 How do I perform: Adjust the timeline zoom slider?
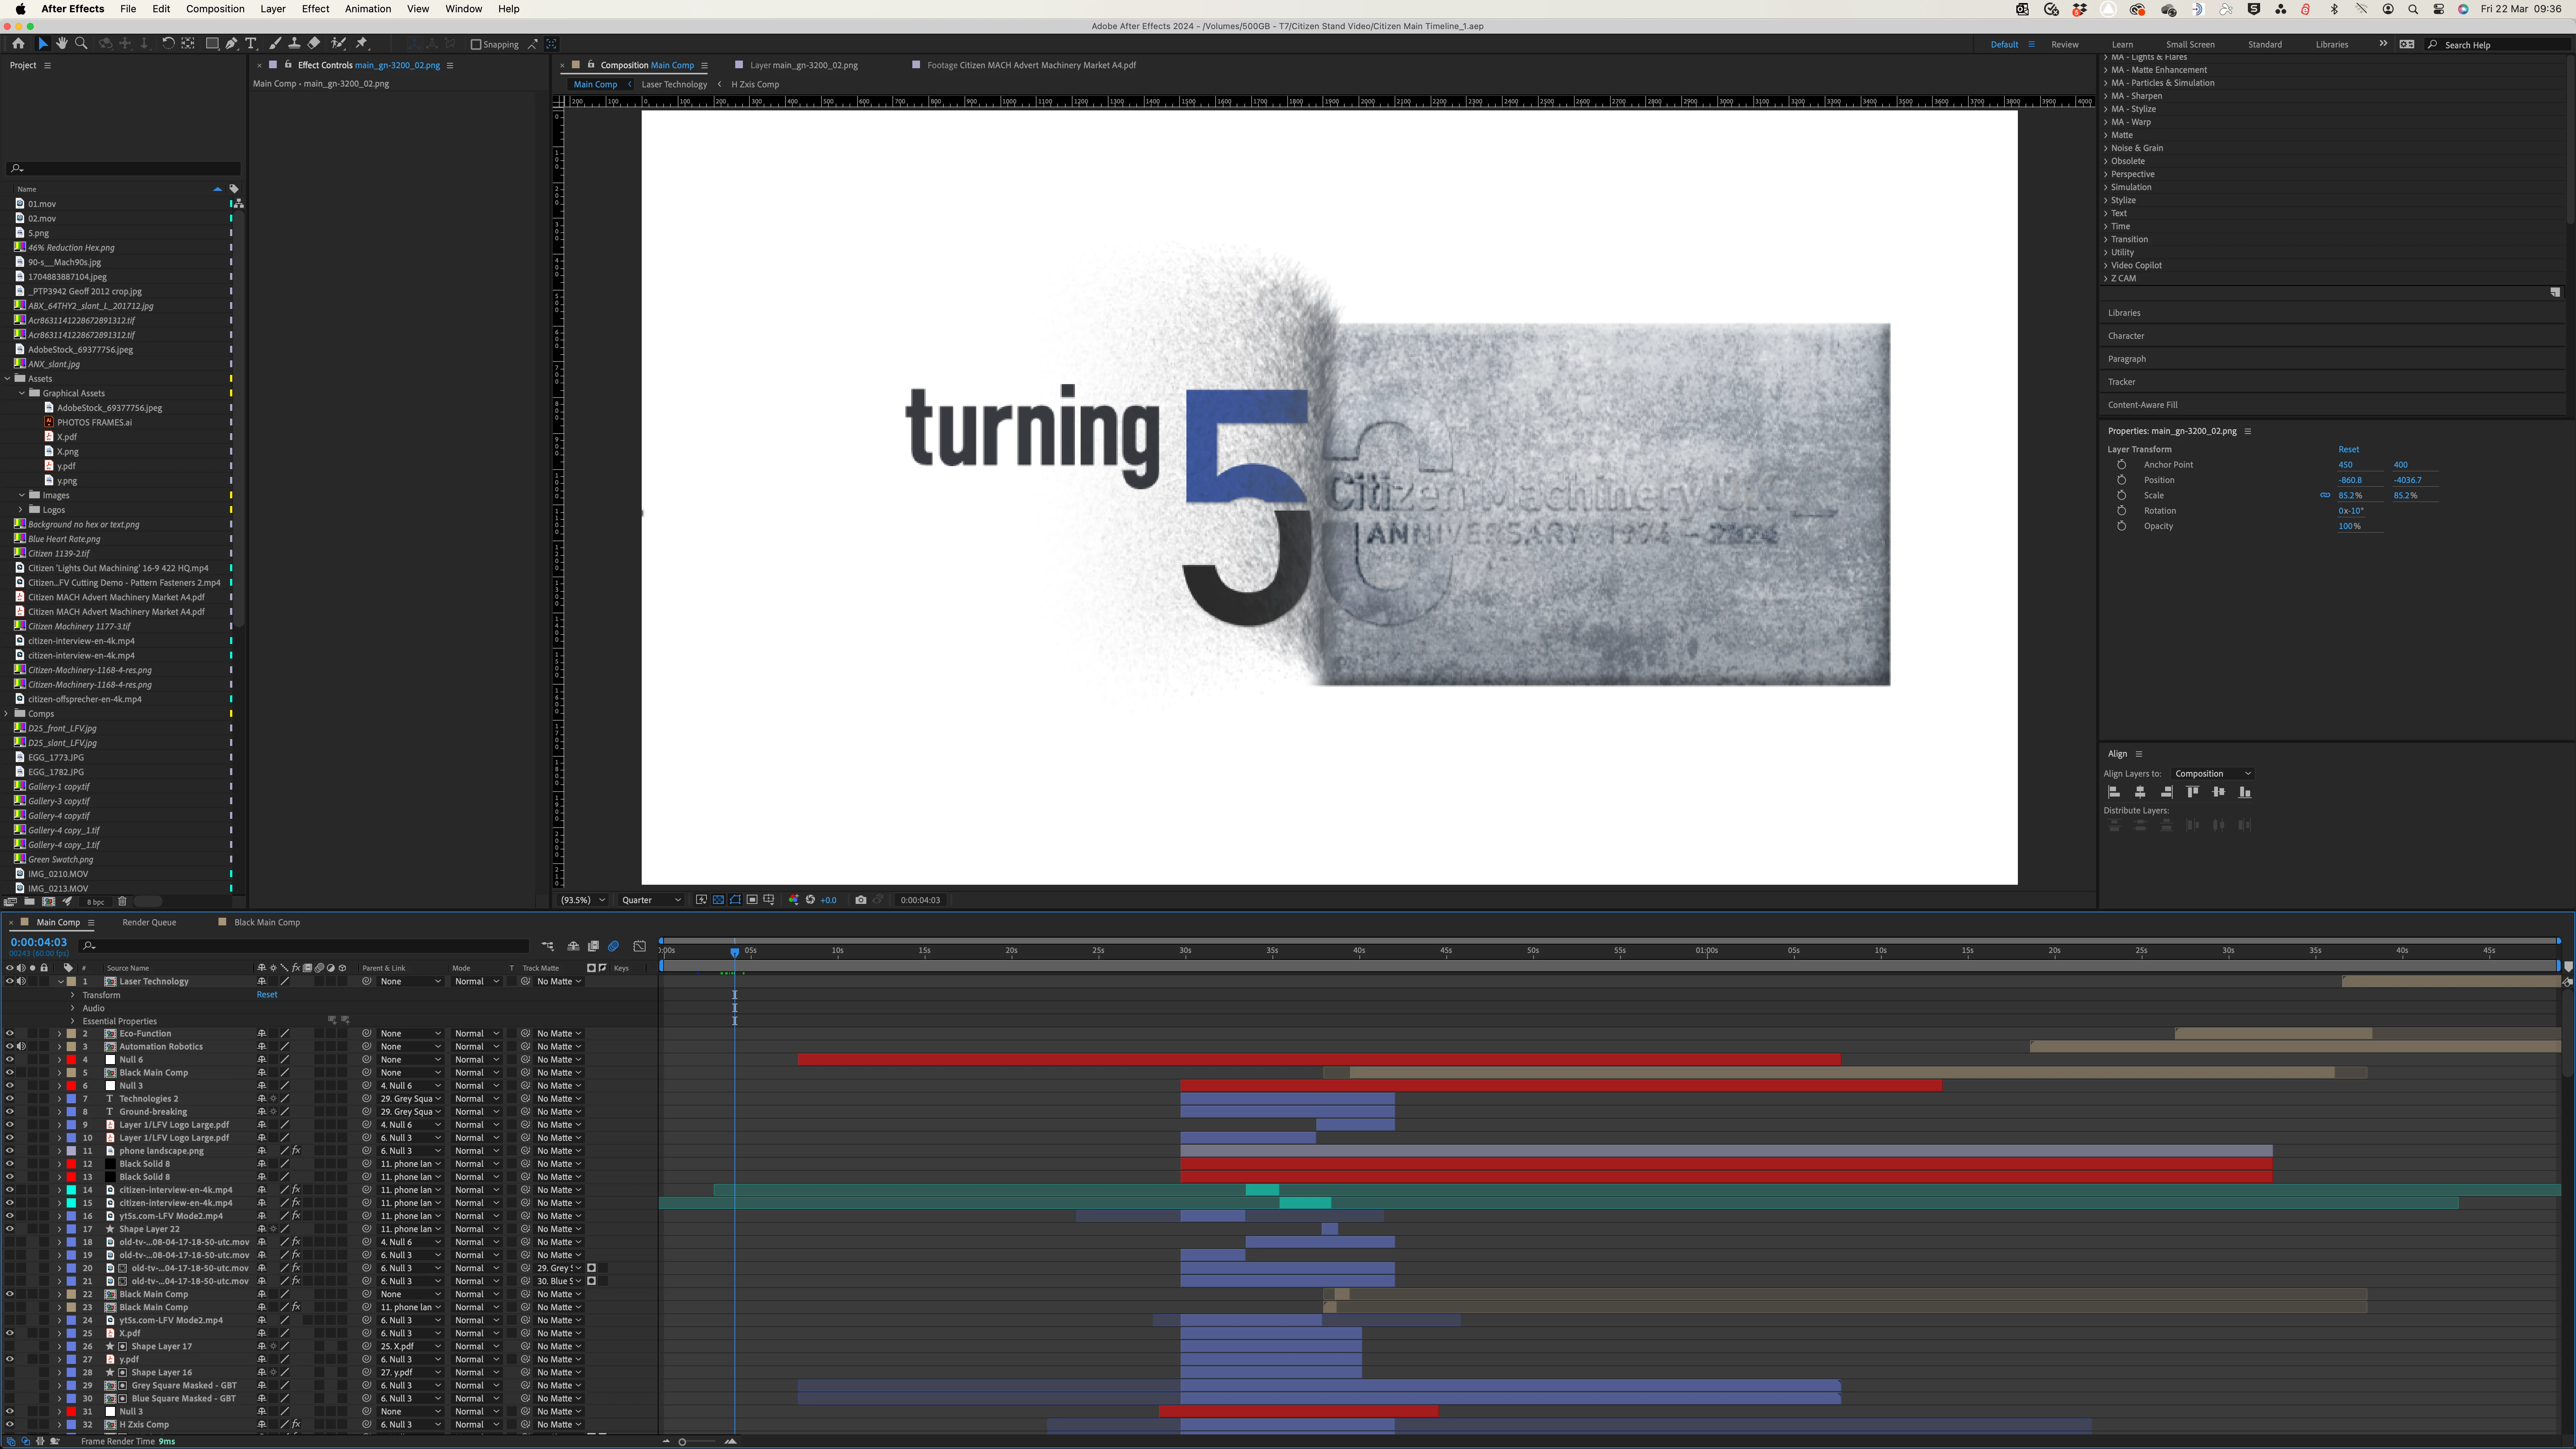682,1442
